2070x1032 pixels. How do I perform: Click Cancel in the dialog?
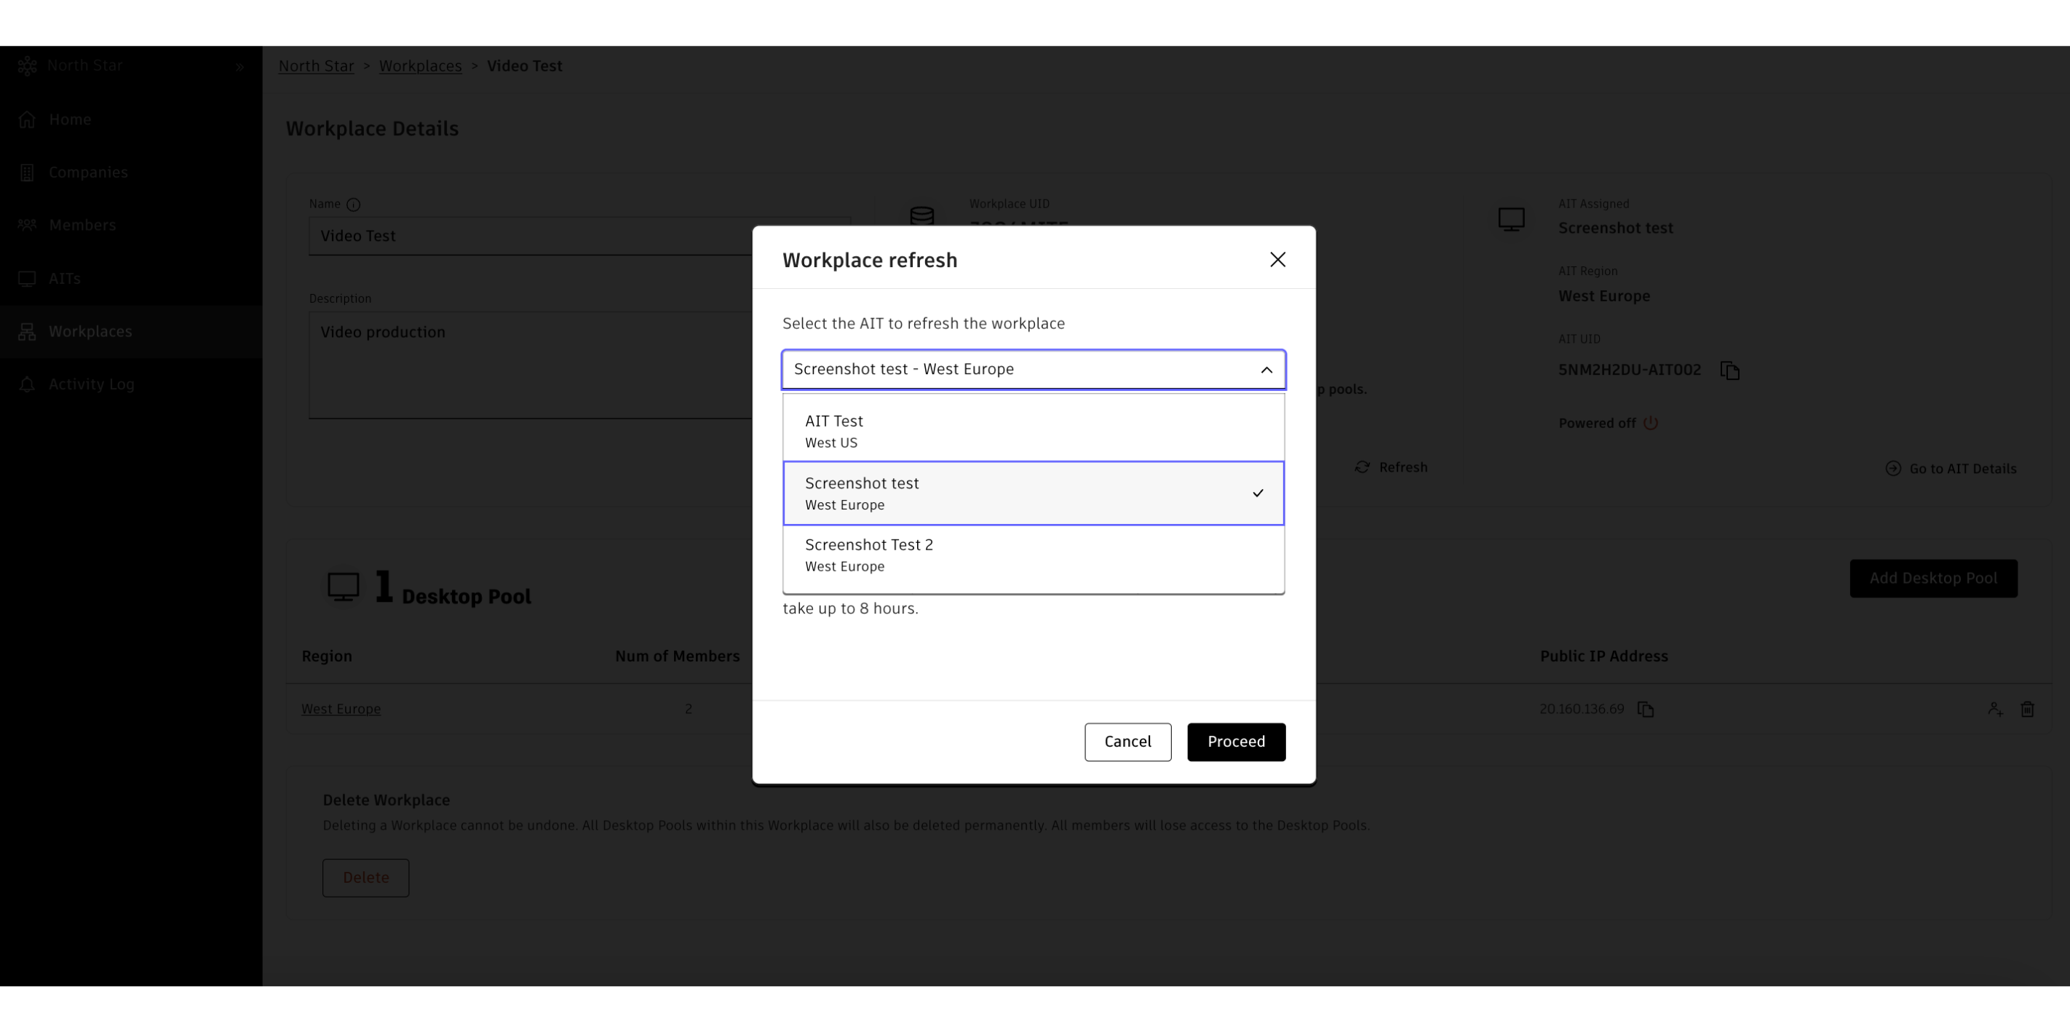[1127, 742]
